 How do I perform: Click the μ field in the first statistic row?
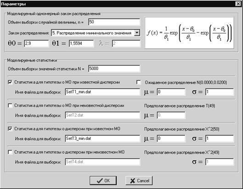[171, 92]
